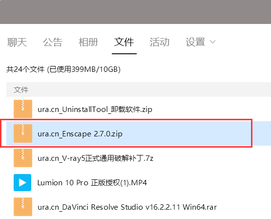Screen dimensions: 271x219
Task: Open the 公告 tab
Action: (x=53, y=42)
